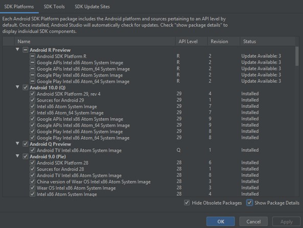Toggle the Android R Preview group checkbox

26,50
